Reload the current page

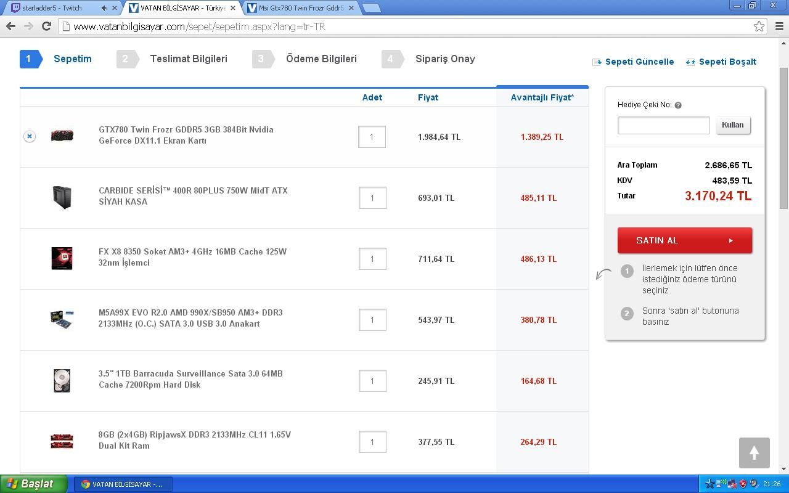(x=46, y=26)
